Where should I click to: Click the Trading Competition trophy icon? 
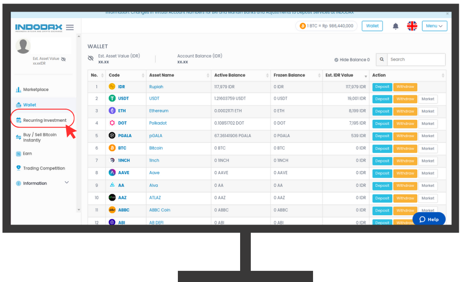pyautogui.click(x=18, y=168)
